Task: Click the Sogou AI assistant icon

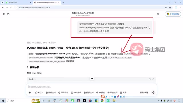Action: [x=124, y=97]
